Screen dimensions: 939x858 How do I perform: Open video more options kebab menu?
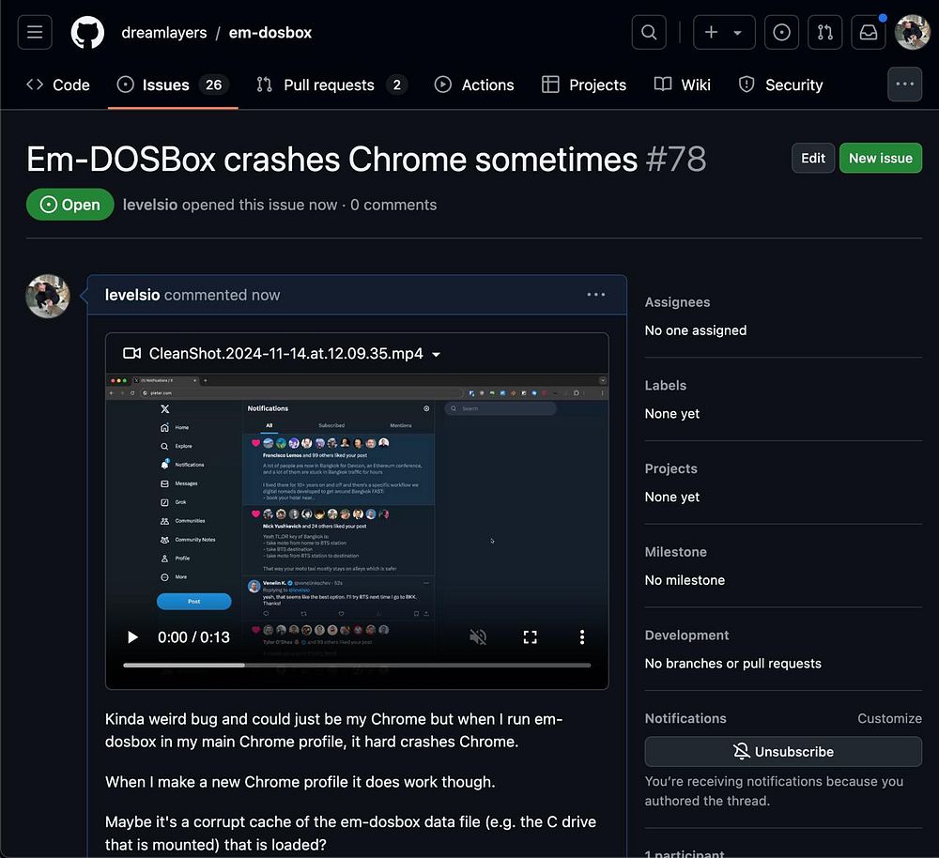pyautogui.click(x=582, y=637)
